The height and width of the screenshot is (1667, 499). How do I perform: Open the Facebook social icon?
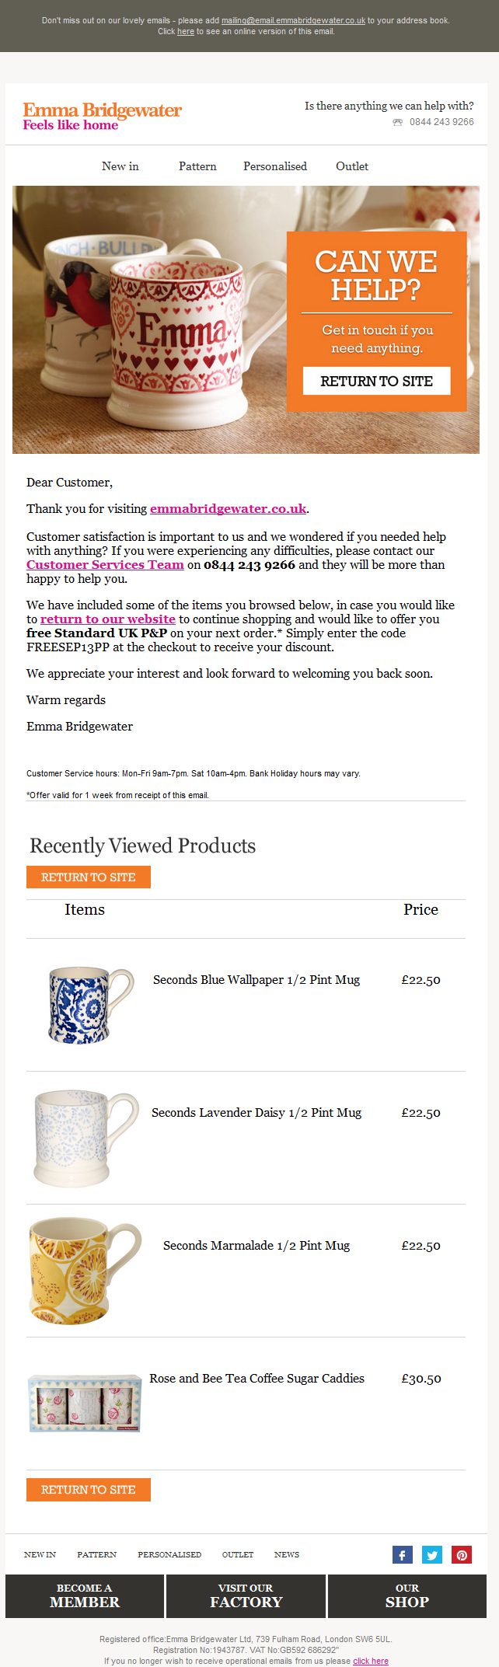(x=402, y=1554)
